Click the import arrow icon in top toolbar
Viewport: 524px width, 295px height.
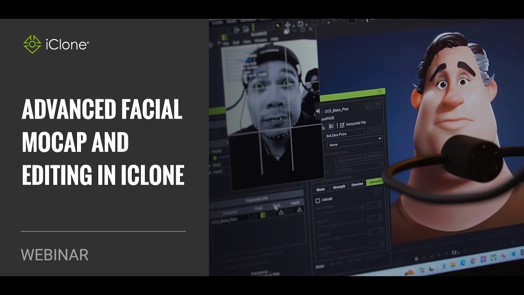[236, 30]
